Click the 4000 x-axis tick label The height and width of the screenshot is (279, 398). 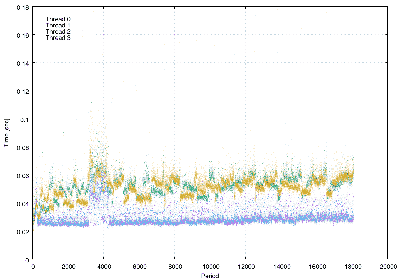(104, 267)
